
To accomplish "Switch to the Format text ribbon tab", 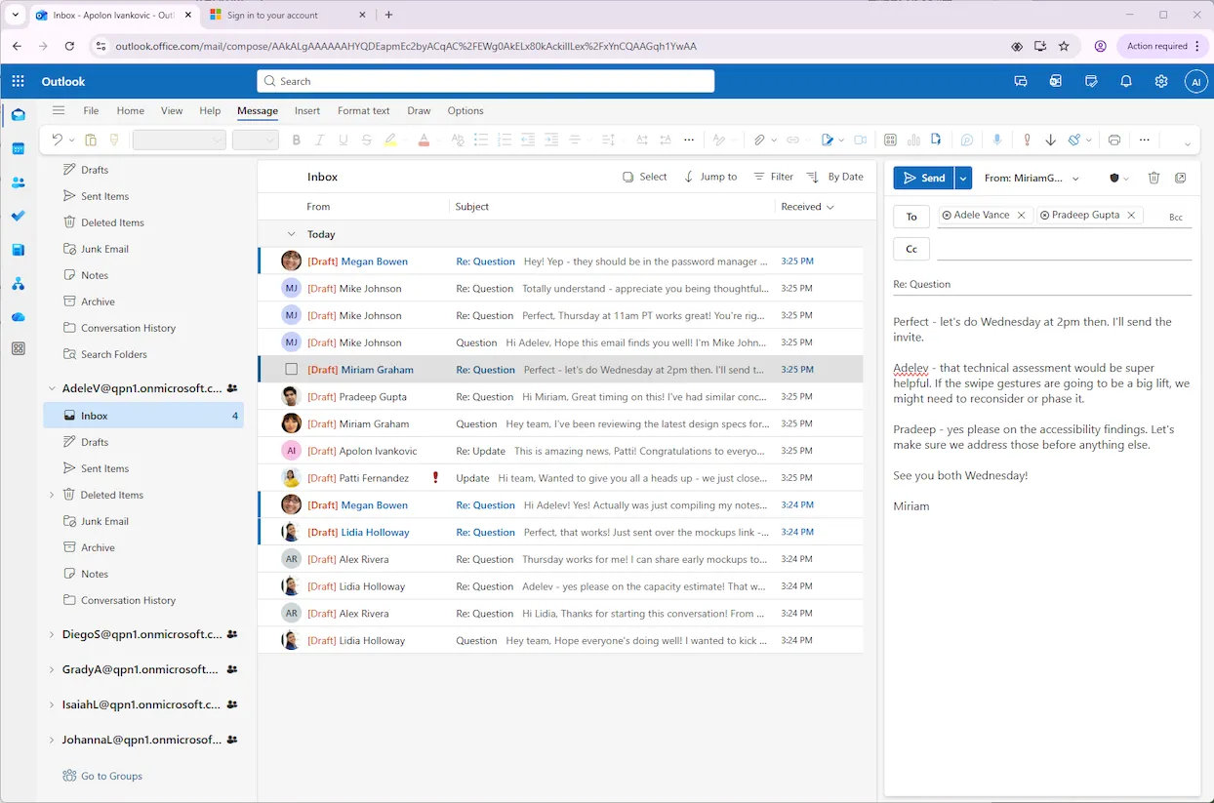I will coord(363,110).
